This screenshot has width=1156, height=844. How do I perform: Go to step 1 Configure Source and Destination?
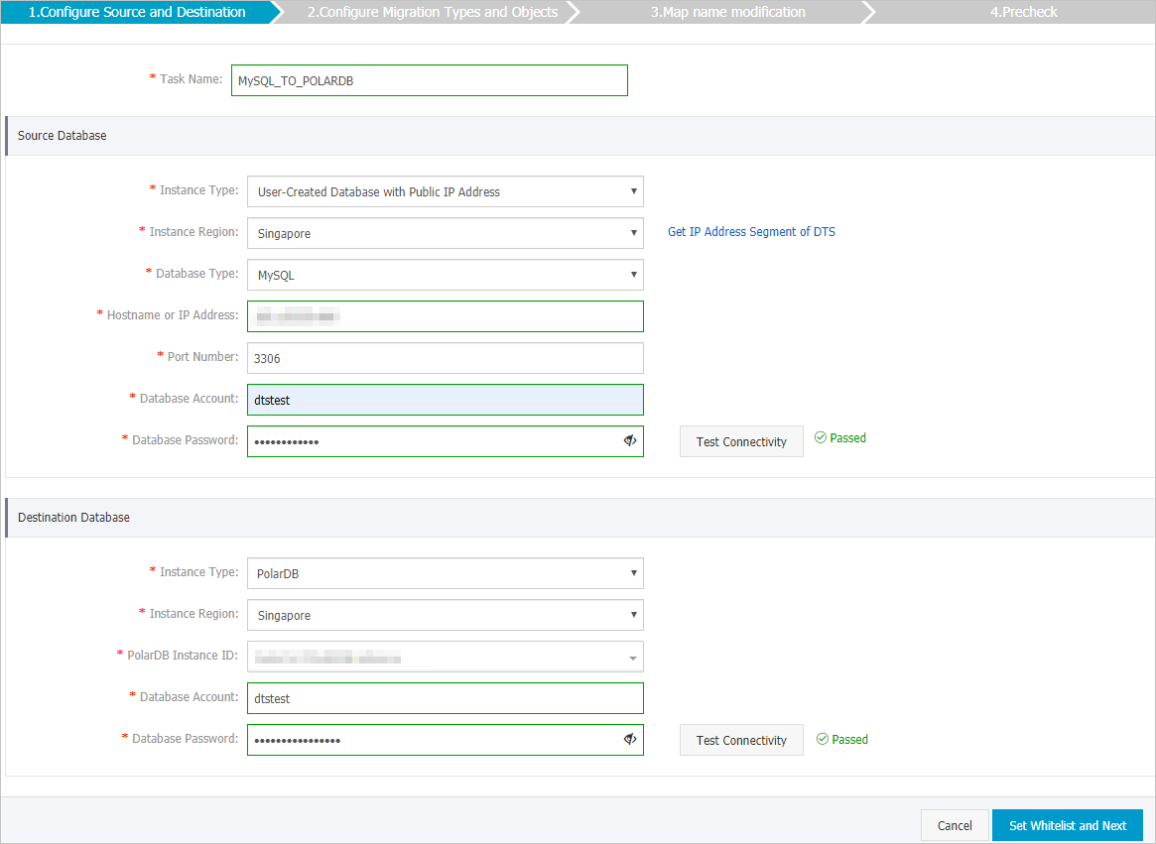click(137, 12)
